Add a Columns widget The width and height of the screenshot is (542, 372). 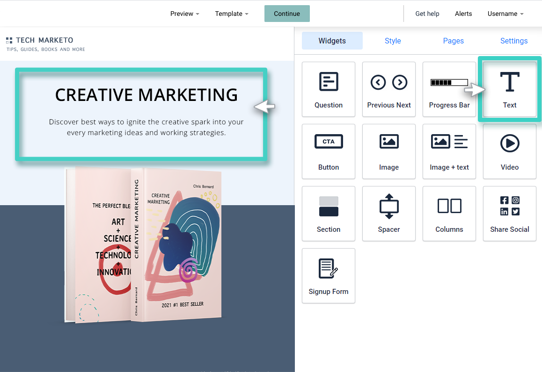point(449,214)
